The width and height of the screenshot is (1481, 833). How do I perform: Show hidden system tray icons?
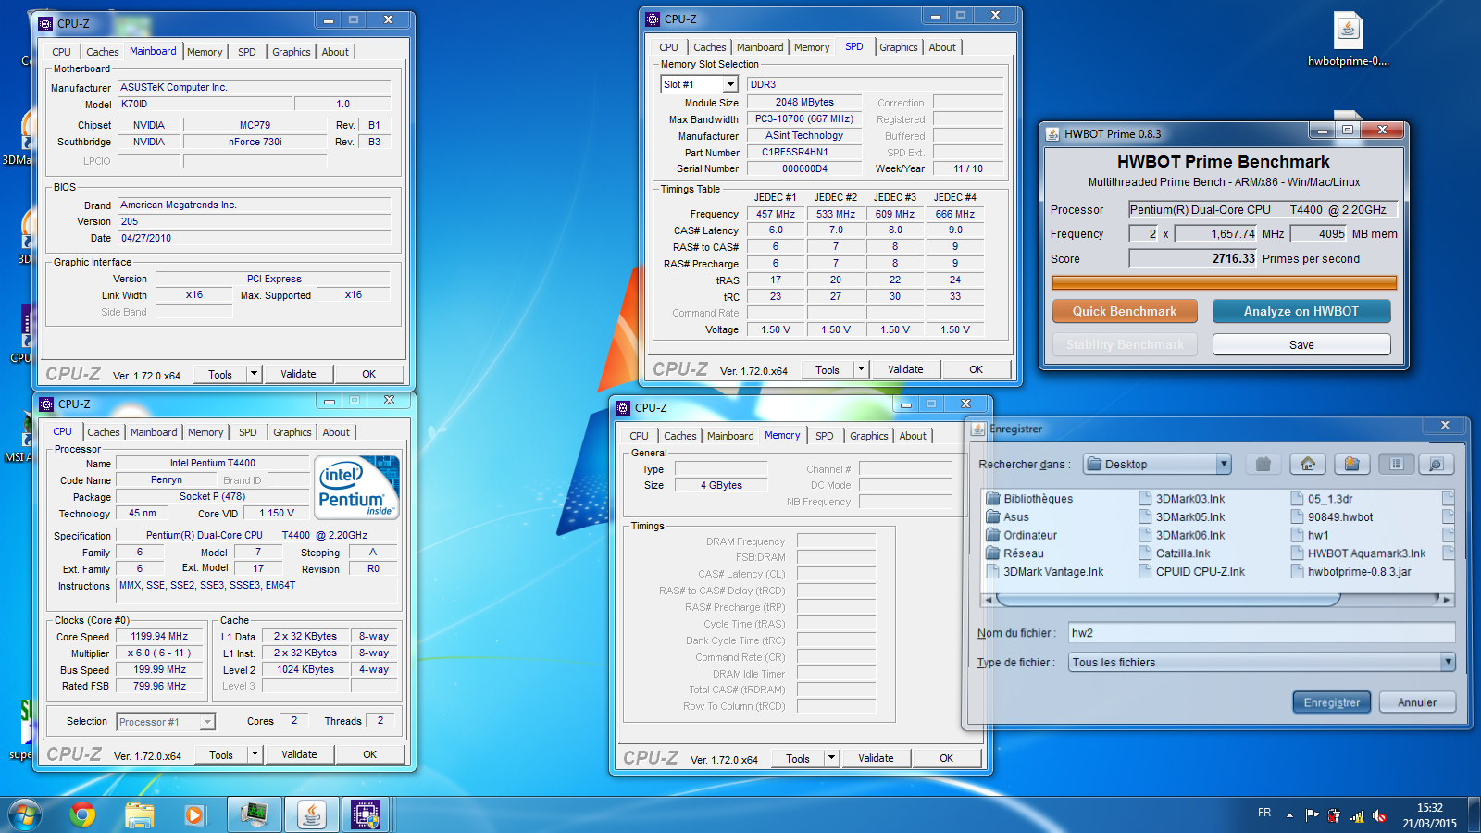1289,815
